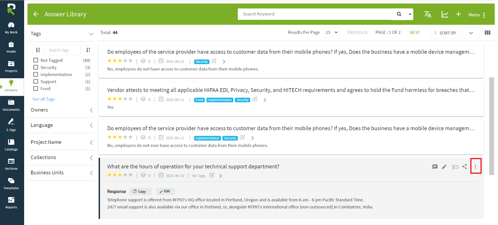This screenshot has height=225, width=498.
Task: Click Security tag on 2021-06-21 answer
Action: click(x=202, y=62)
